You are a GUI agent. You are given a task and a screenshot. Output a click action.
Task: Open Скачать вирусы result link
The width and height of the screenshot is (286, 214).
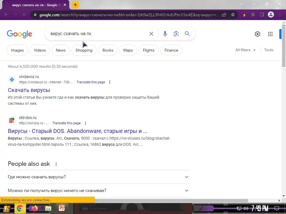click(x=29, y=90)
